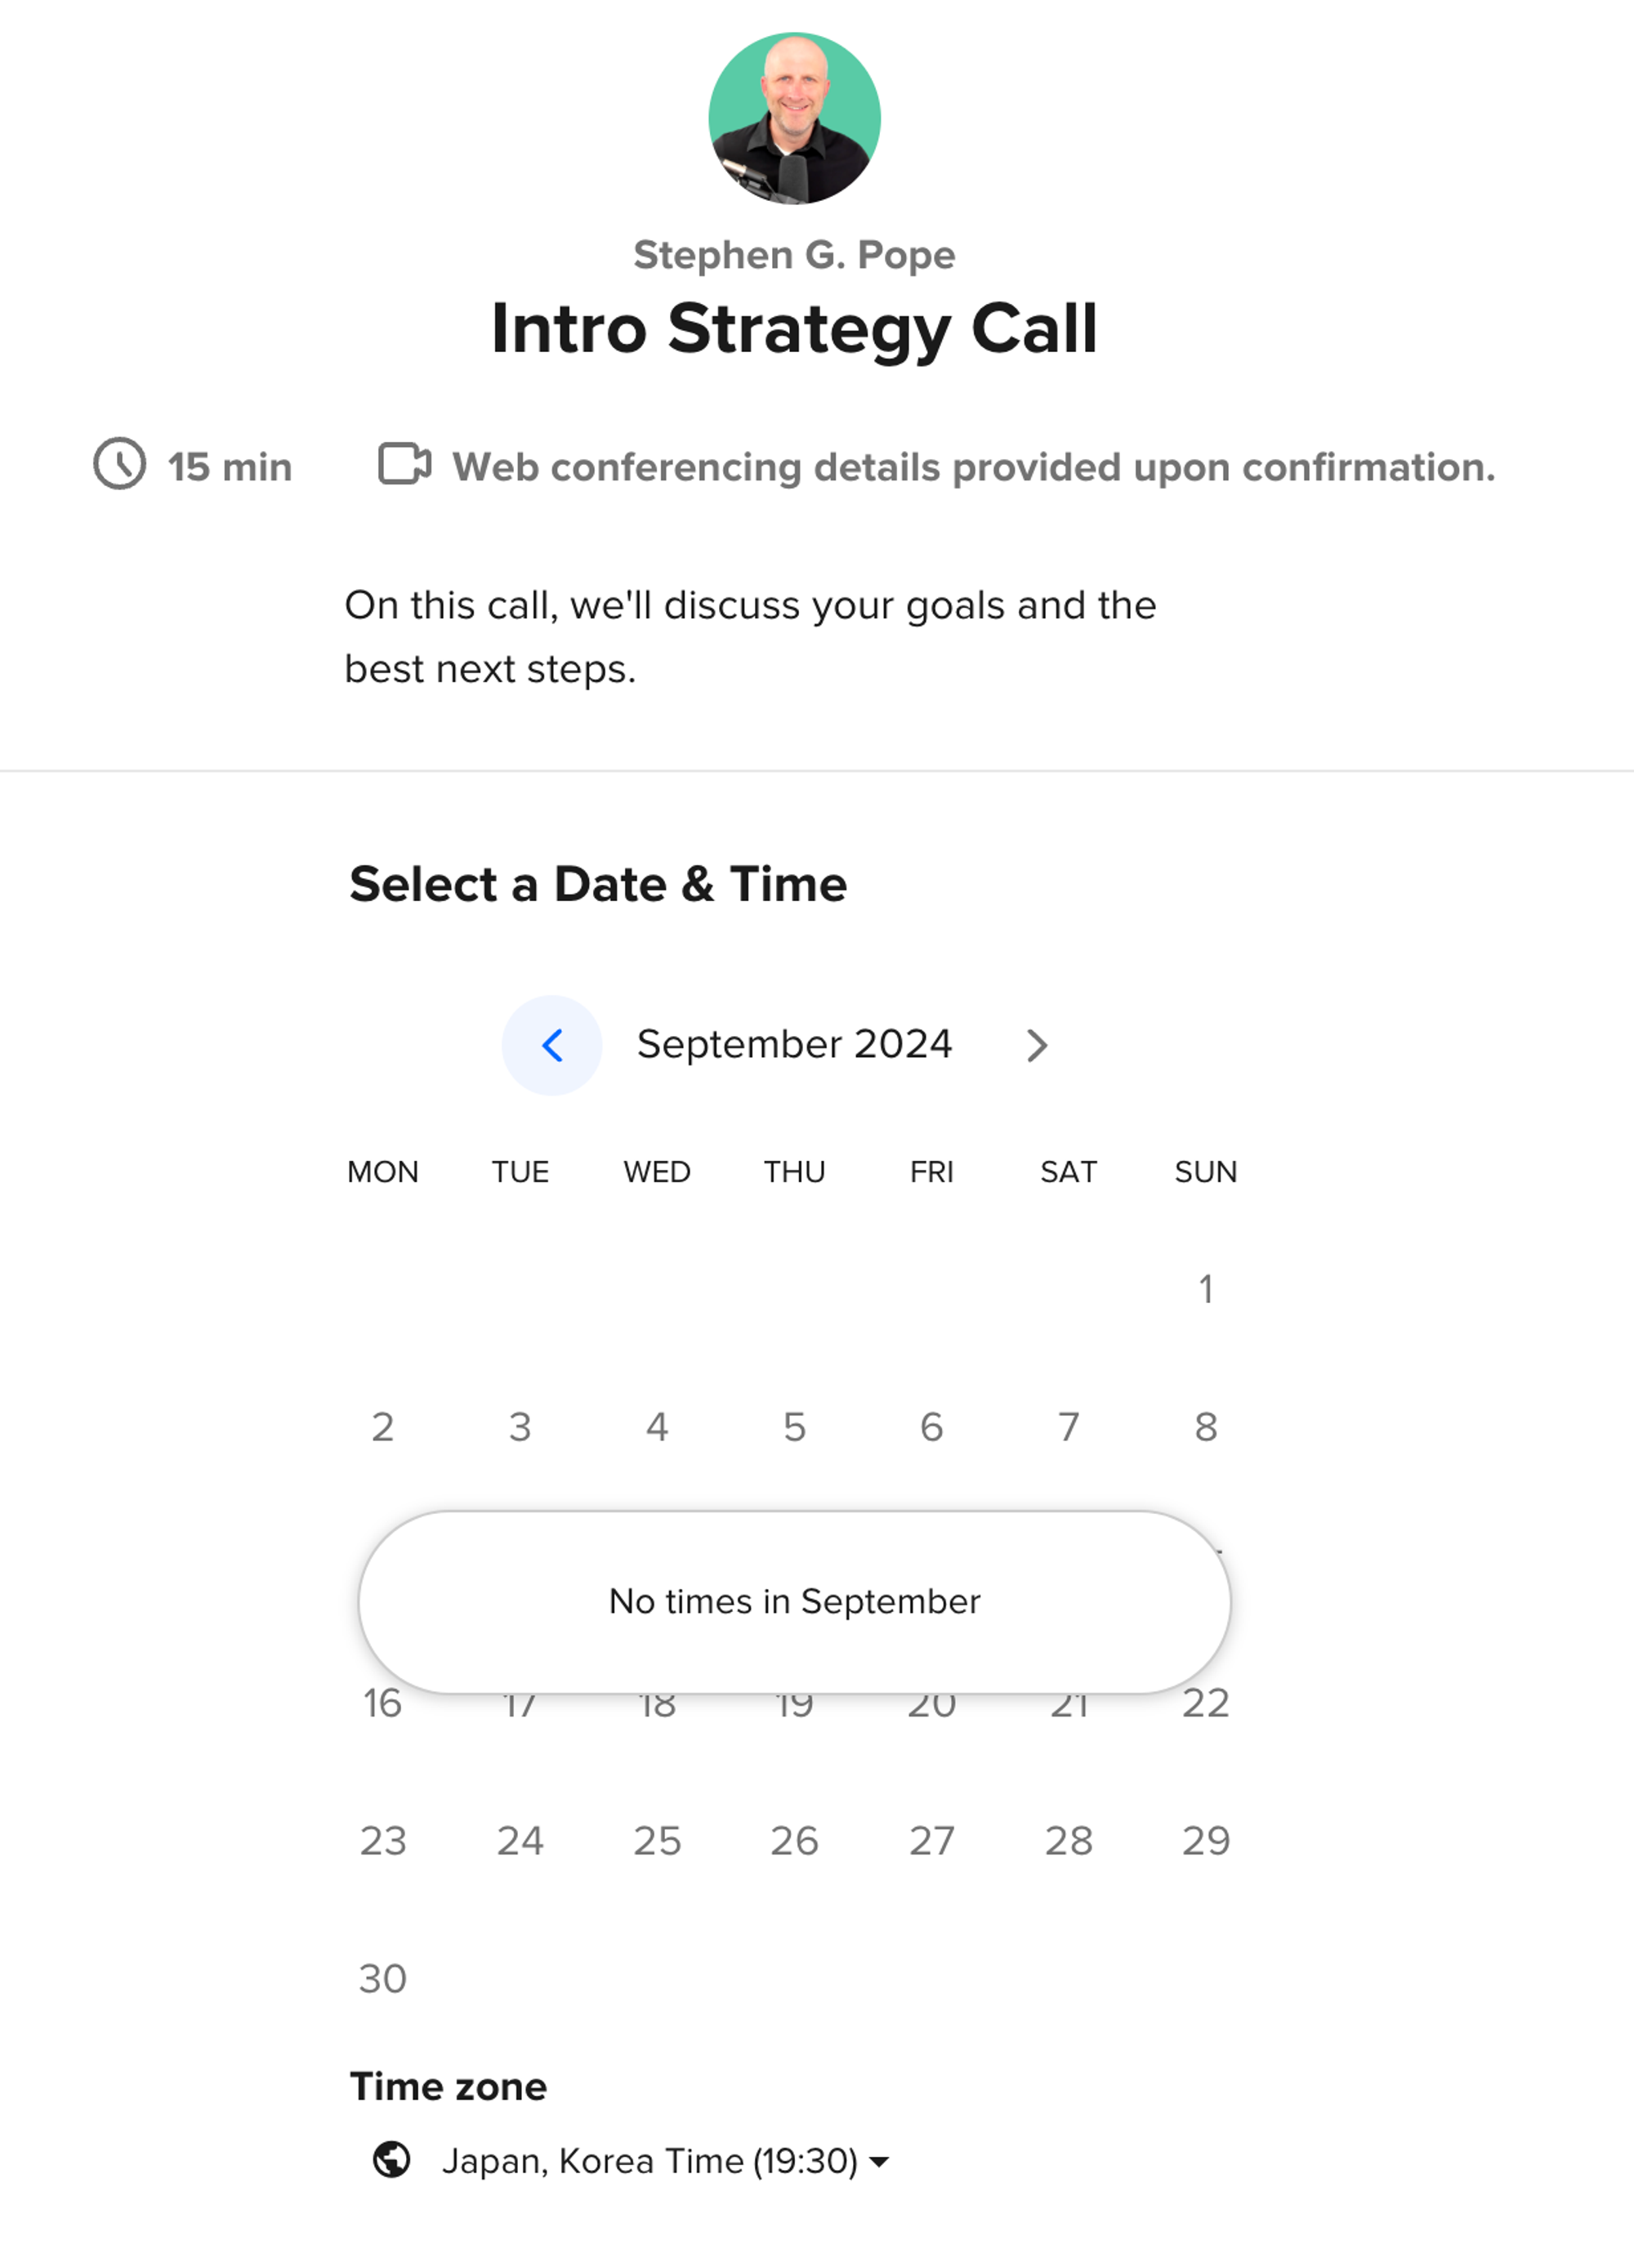Click the No times in September notice
This screenshot has width=1634, height=2268.
(794, 1601)
